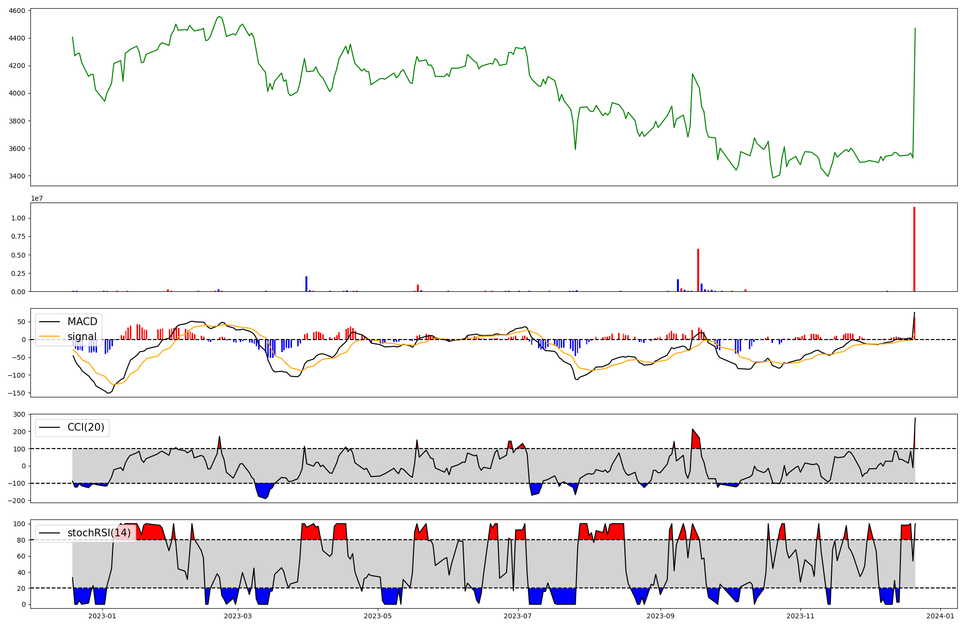Image resolution: width=965 pixels, height=627 pixels.
Task: Click the CCI(20) legend entry
Action: [85, 427]
